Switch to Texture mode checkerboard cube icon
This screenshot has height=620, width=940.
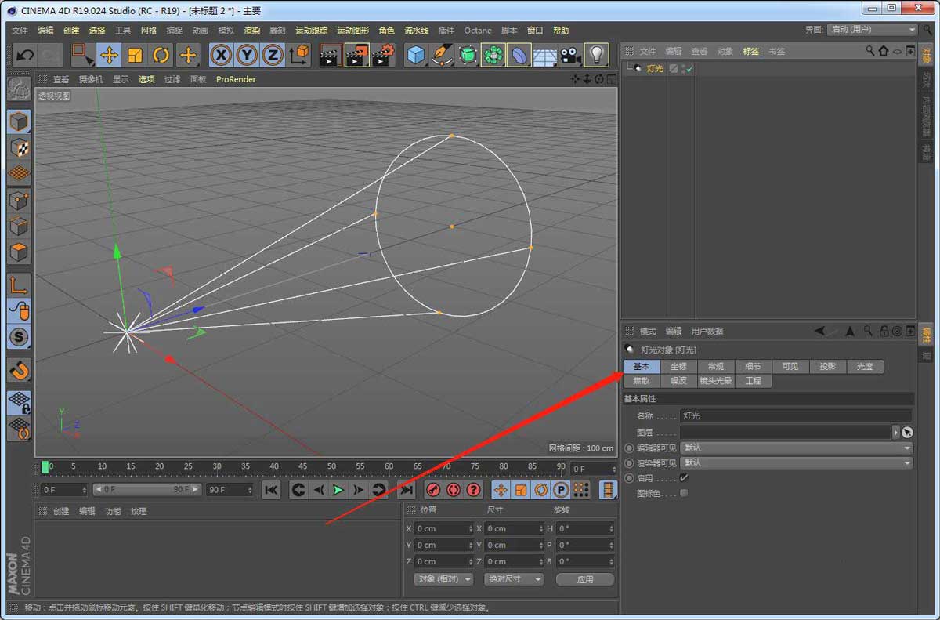[x=19, y=147]
